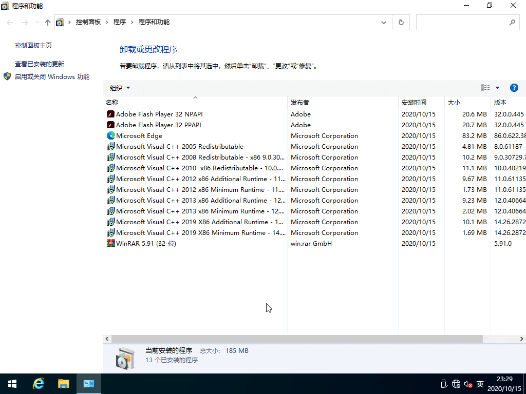
Task: Open the address bar history dropdown arrow
Action: coord(383,22)
